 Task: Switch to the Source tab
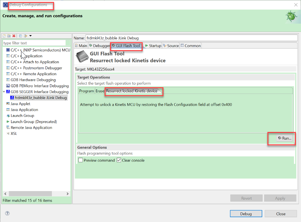171,46
